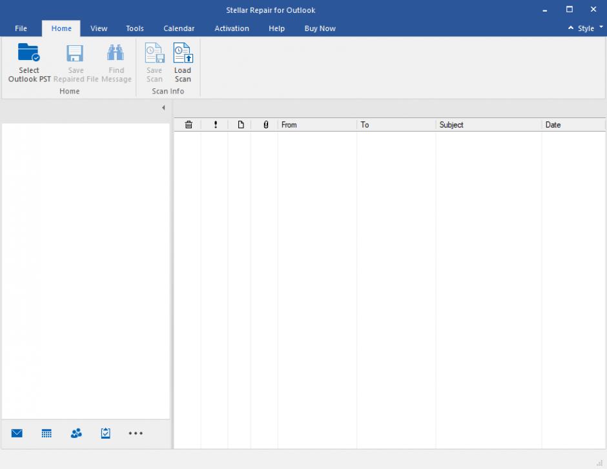Click the Buy Now tab
Image resolution: width=607 pixels, height=469 pixels.
tap(320, 28)
